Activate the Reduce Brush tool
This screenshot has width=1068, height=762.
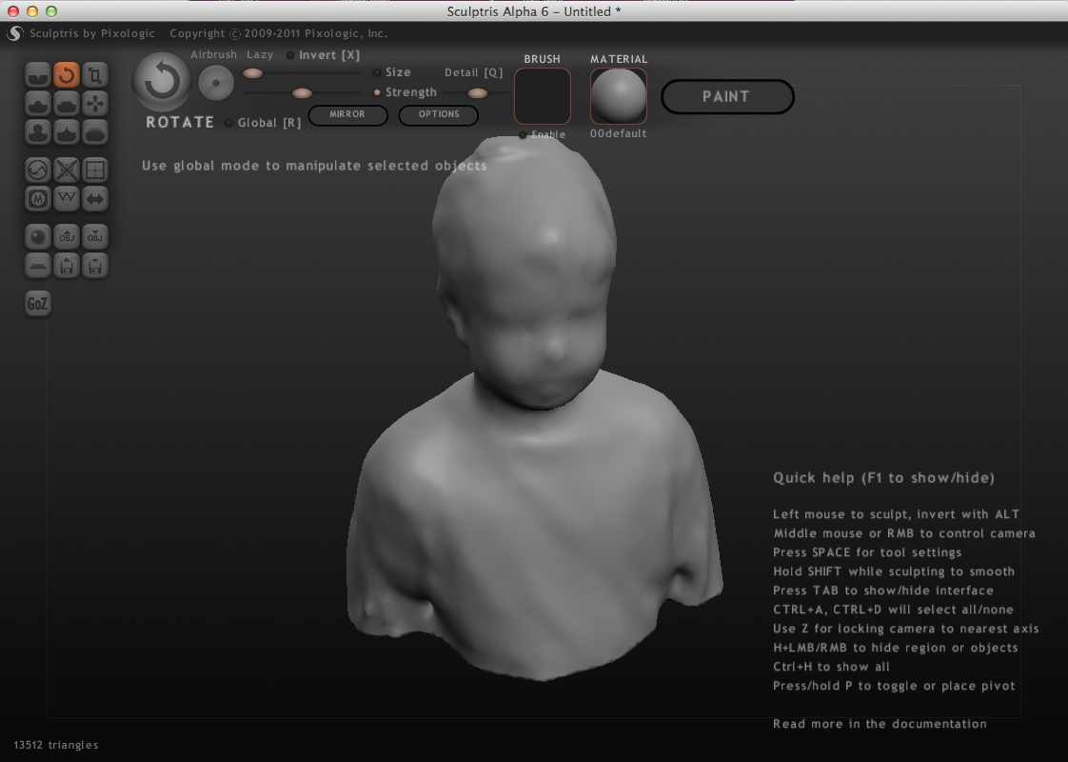38,170
